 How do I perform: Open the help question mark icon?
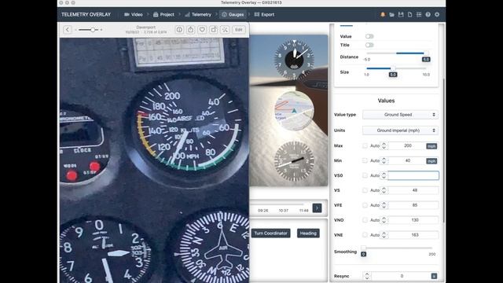pos(428,14)
